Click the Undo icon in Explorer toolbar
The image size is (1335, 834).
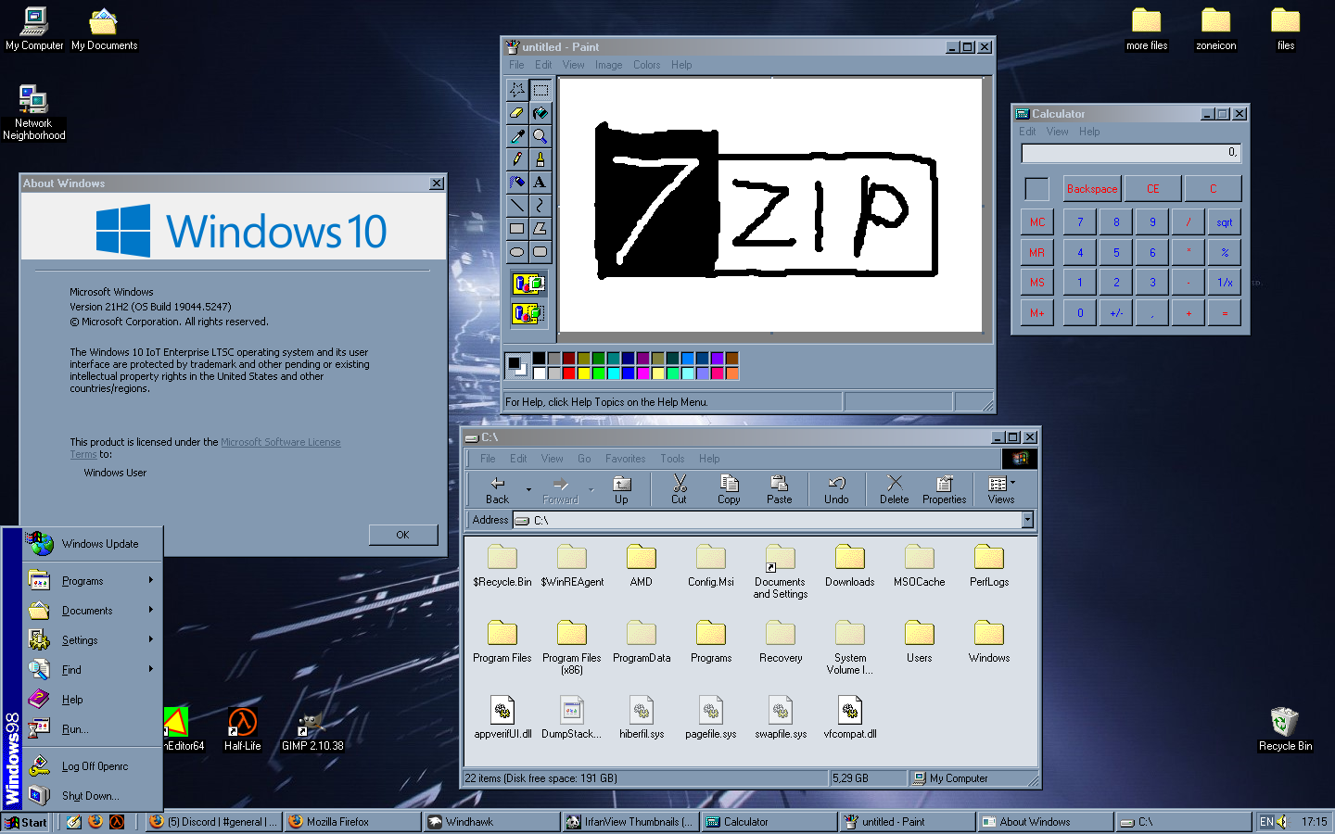836,489
